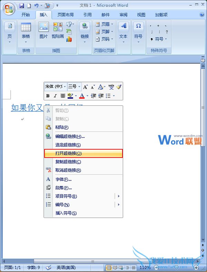The height and width of the screenshot is (272, 207).
Task: Switch to the 页面布局 tab
Action: coord(66,15)
